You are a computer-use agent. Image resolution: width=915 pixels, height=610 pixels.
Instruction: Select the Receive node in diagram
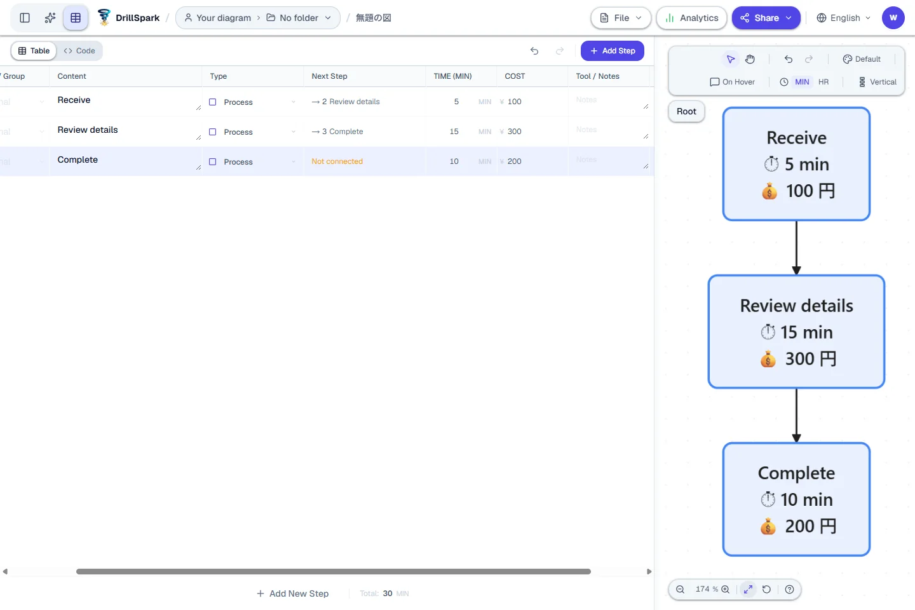[x=796, y=164]
